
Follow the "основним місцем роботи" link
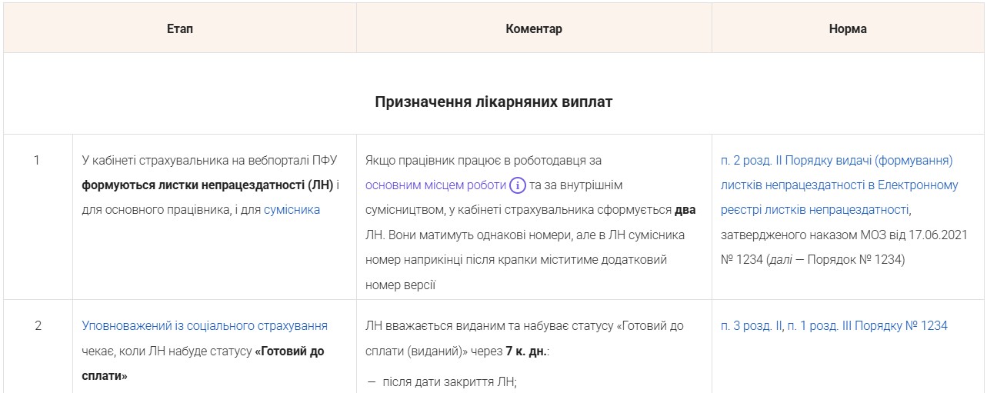[435, 185]
